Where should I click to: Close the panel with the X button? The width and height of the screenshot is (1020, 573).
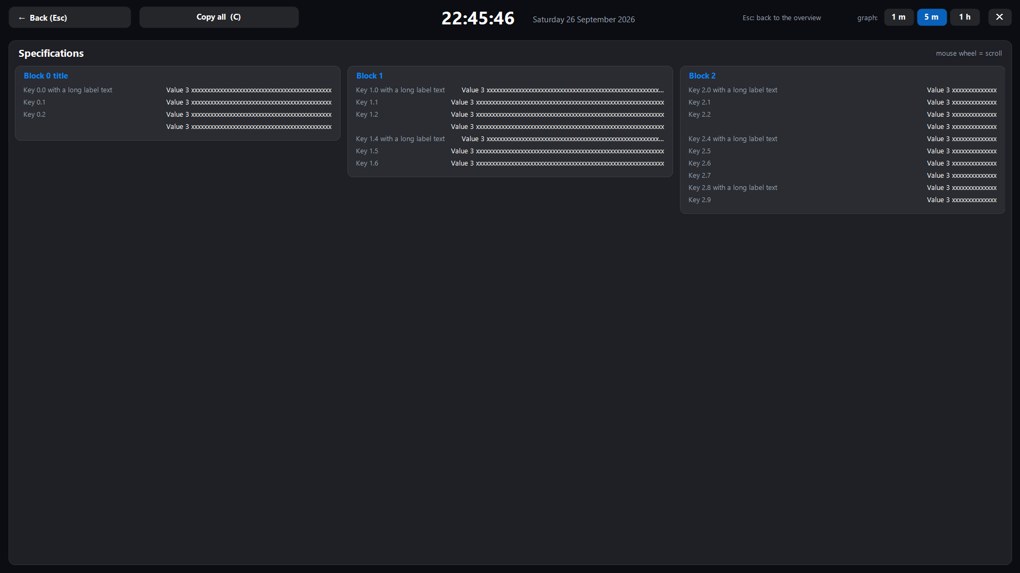click(x=1000, y=17)
